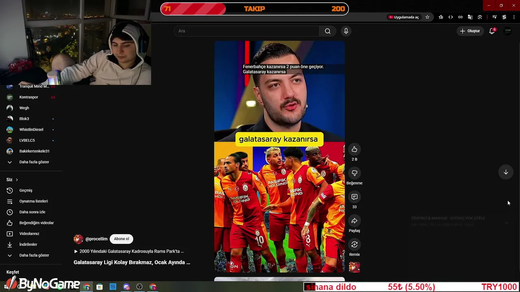Open the translate extension icon

pos(470,17)
